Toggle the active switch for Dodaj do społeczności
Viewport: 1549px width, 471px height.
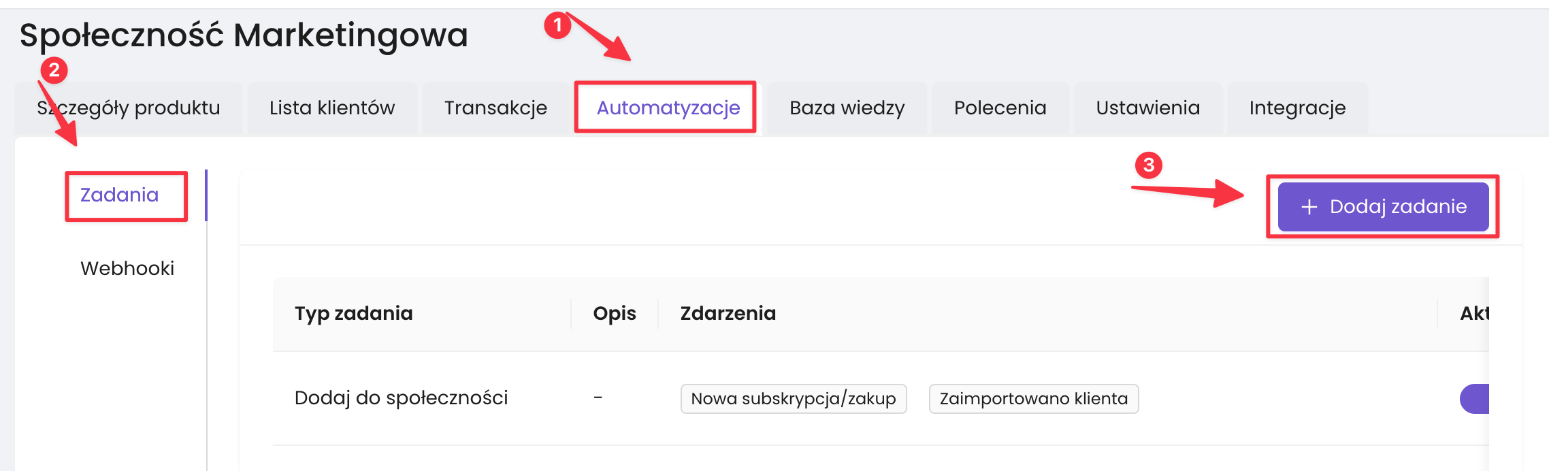click(1475, 399)
